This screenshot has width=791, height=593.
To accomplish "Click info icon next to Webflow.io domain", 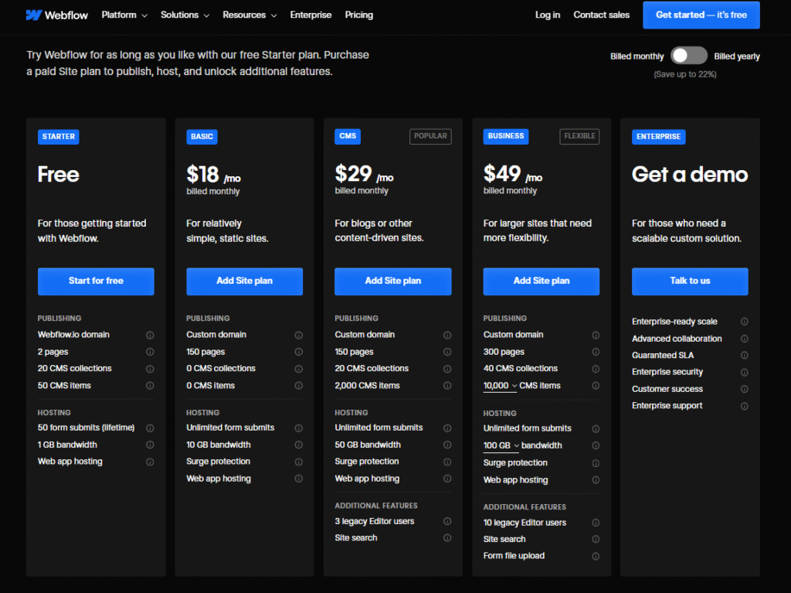I will point(150,335).
